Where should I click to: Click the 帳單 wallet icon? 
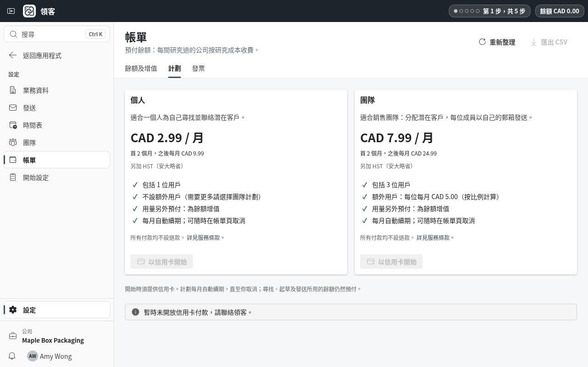coord(13,160)
